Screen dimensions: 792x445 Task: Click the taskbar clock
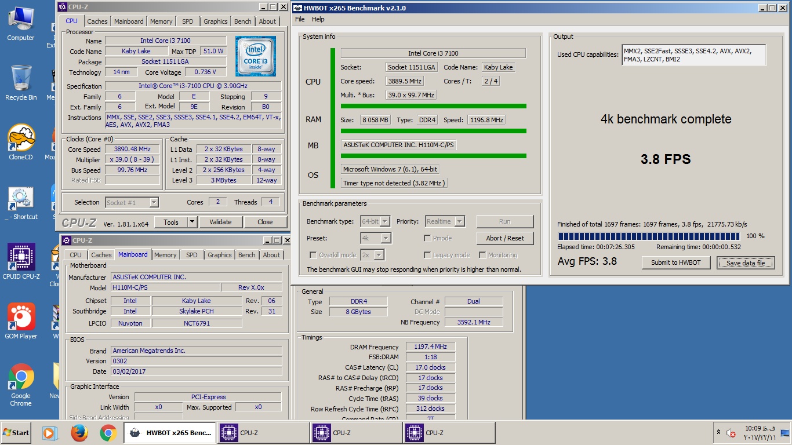coord(758,433)
